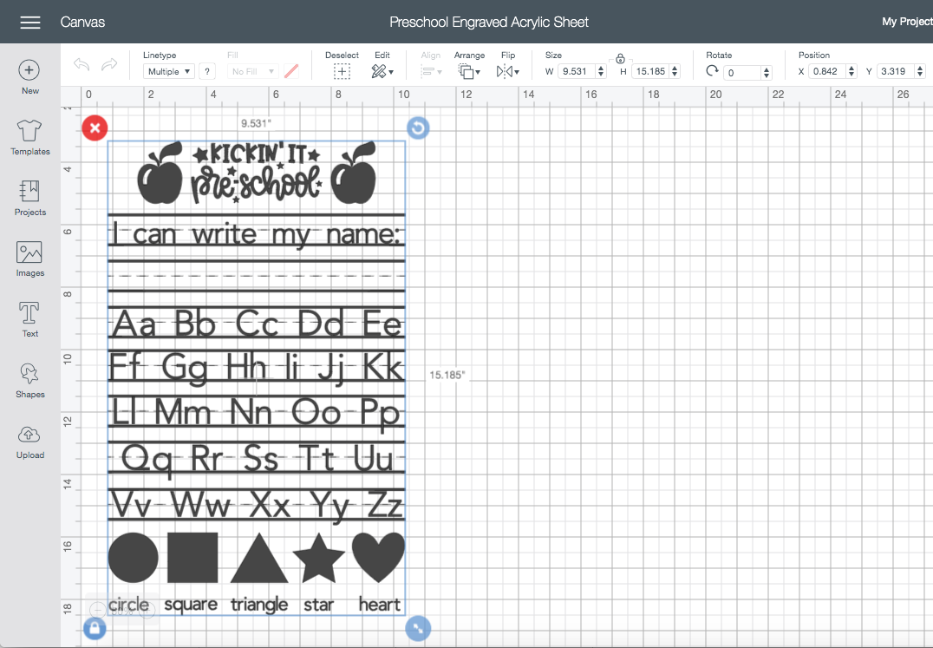
Task: Open the Projects panel
Action: (x=29, y=198)
